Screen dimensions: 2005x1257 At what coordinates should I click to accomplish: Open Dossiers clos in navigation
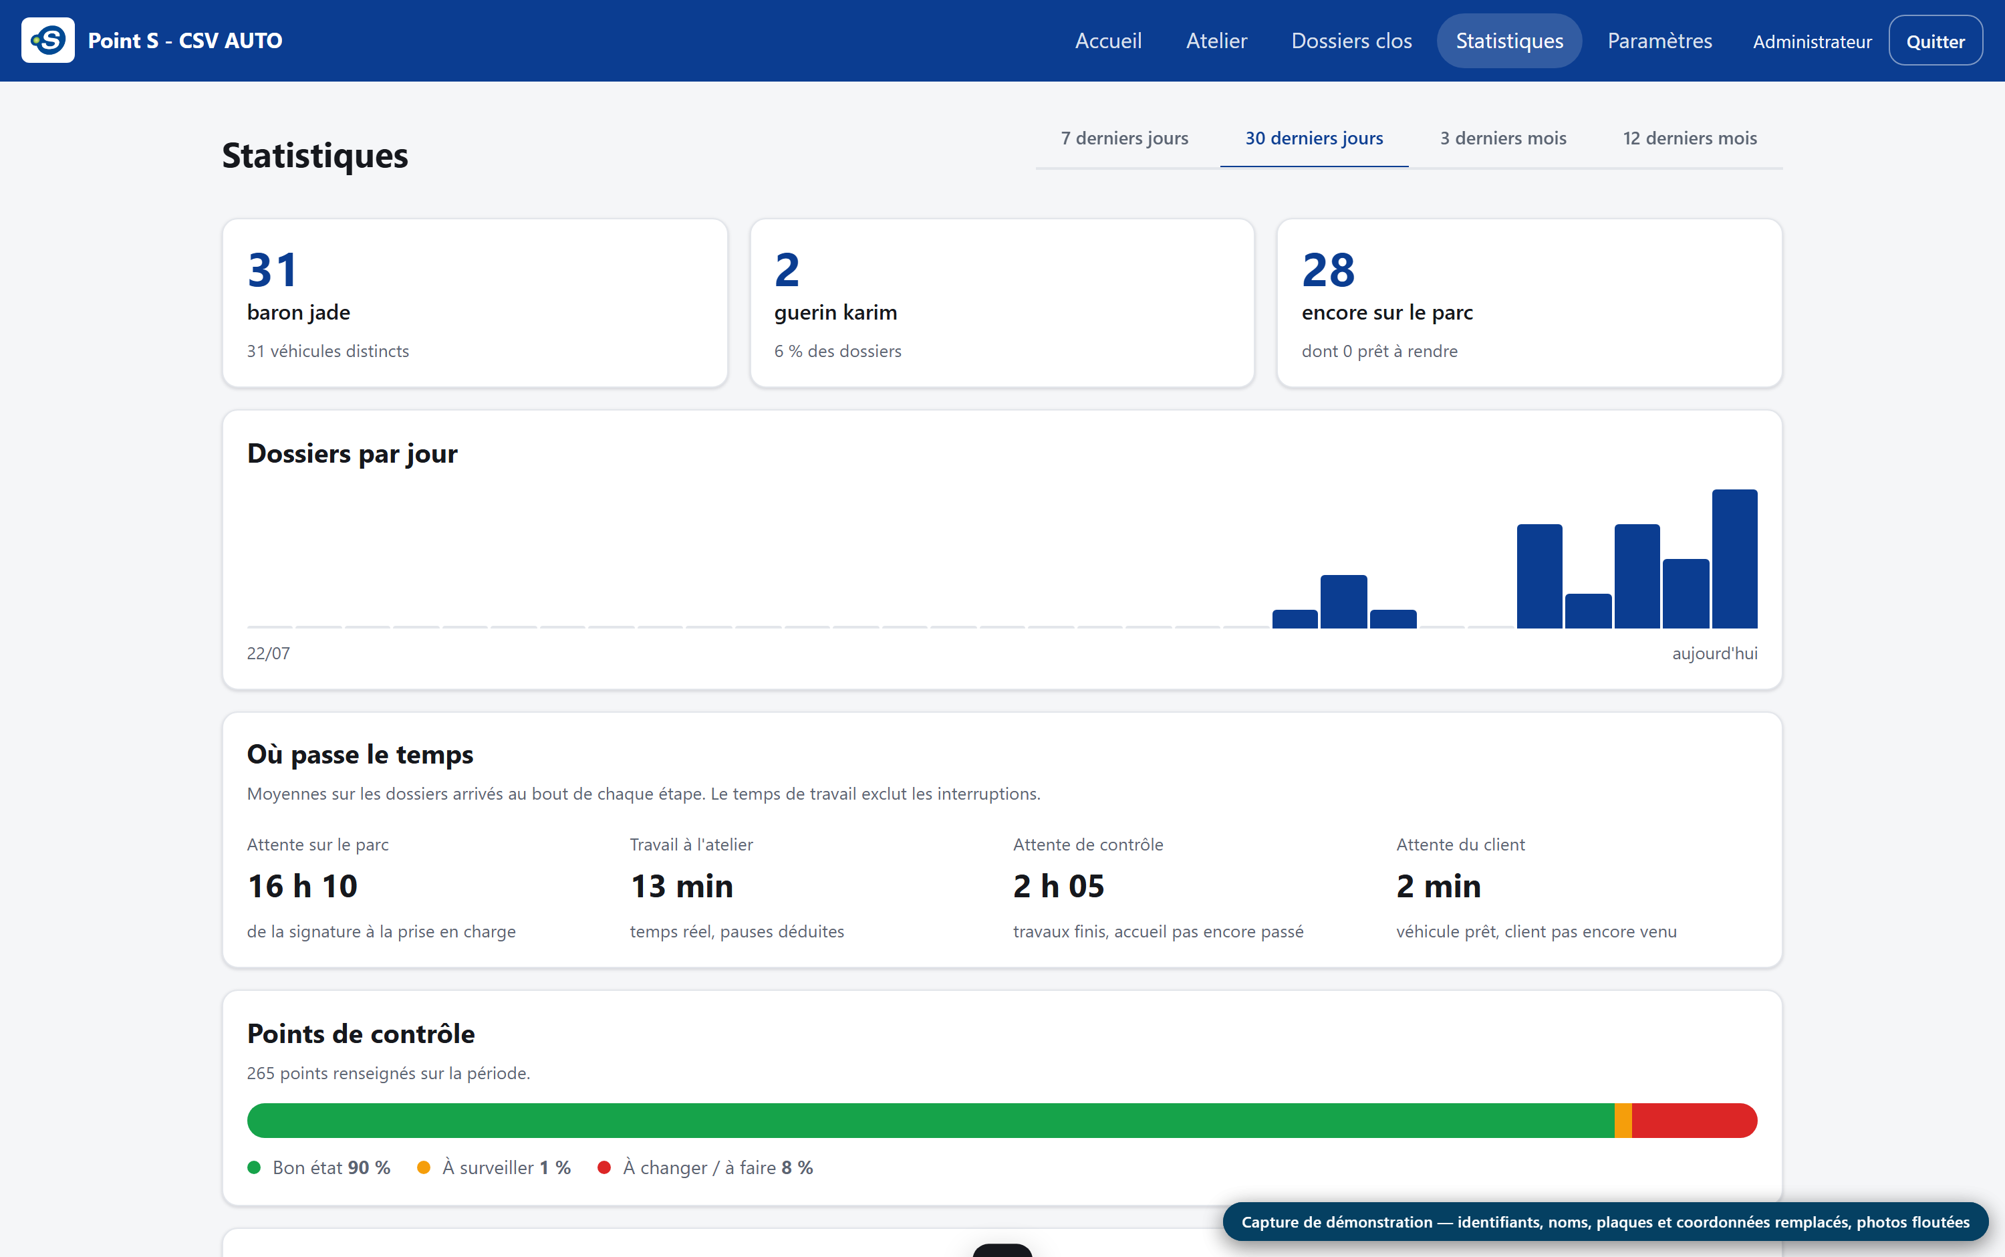1351,41
